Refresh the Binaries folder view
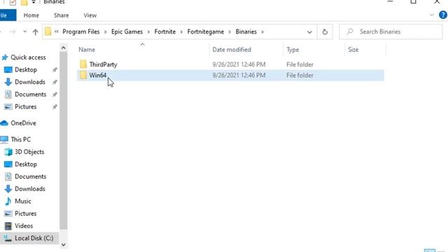The height and width of the screenshot is (252, 448). (x=325, y=31)
